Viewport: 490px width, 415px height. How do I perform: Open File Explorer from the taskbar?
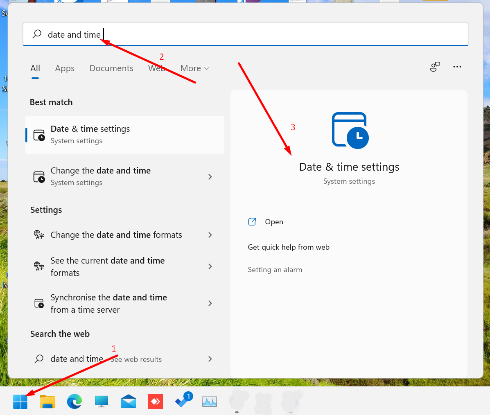pos(47,401)
